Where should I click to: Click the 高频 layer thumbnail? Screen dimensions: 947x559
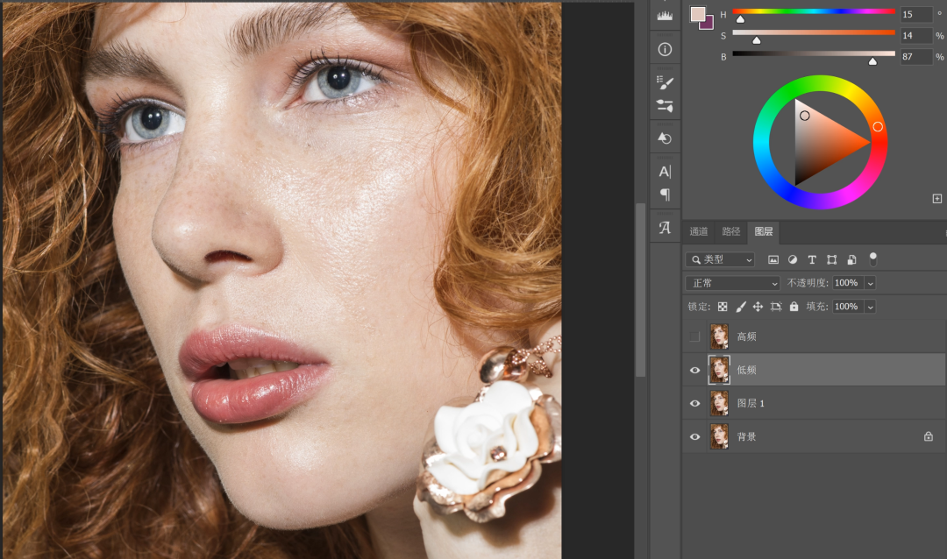click(719, 336)
